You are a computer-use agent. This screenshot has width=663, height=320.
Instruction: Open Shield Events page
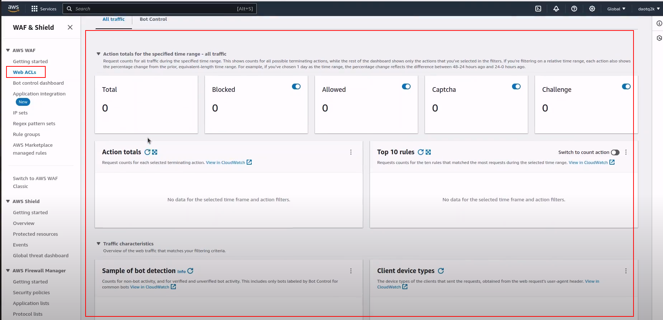point(20,245)
